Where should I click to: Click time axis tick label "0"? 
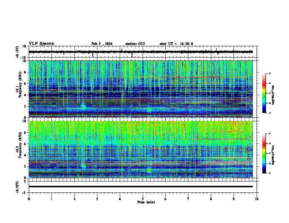point(29,199)
